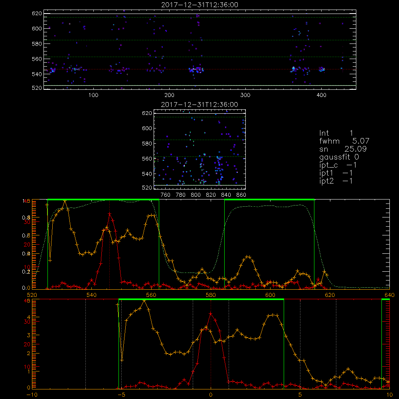Click x-axis label 5 of bottom plot
The image size is (399, 399).
(x=300, y=395)
